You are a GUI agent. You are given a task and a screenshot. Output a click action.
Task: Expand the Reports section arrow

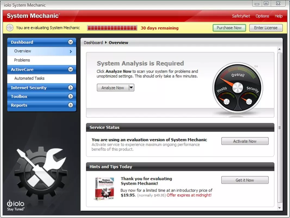[70, 105]
